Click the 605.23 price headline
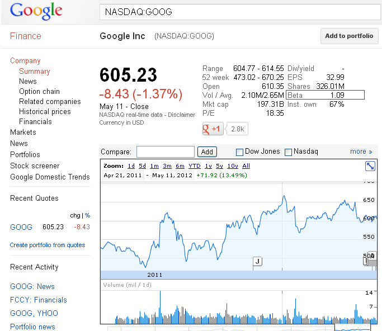382x331 pixels. click(x=128, y=75)
